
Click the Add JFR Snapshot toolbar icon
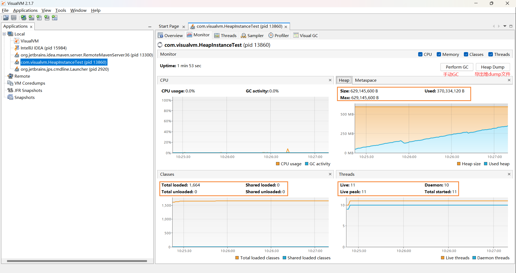(47, 18)
